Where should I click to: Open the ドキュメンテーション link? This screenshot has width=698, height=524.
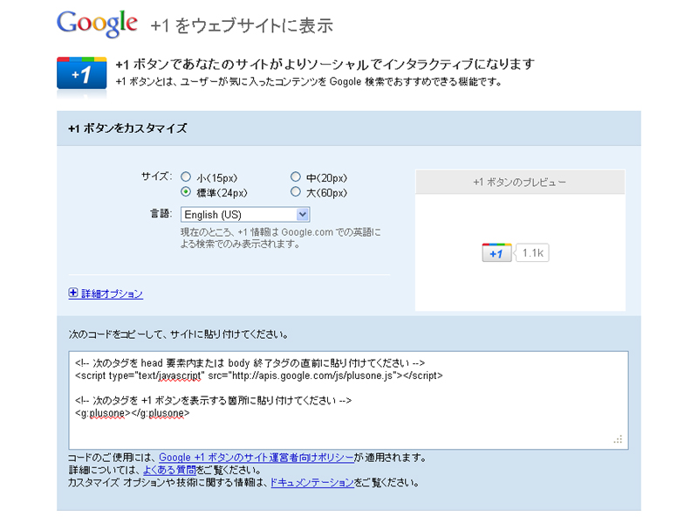[x=312, y=482]
